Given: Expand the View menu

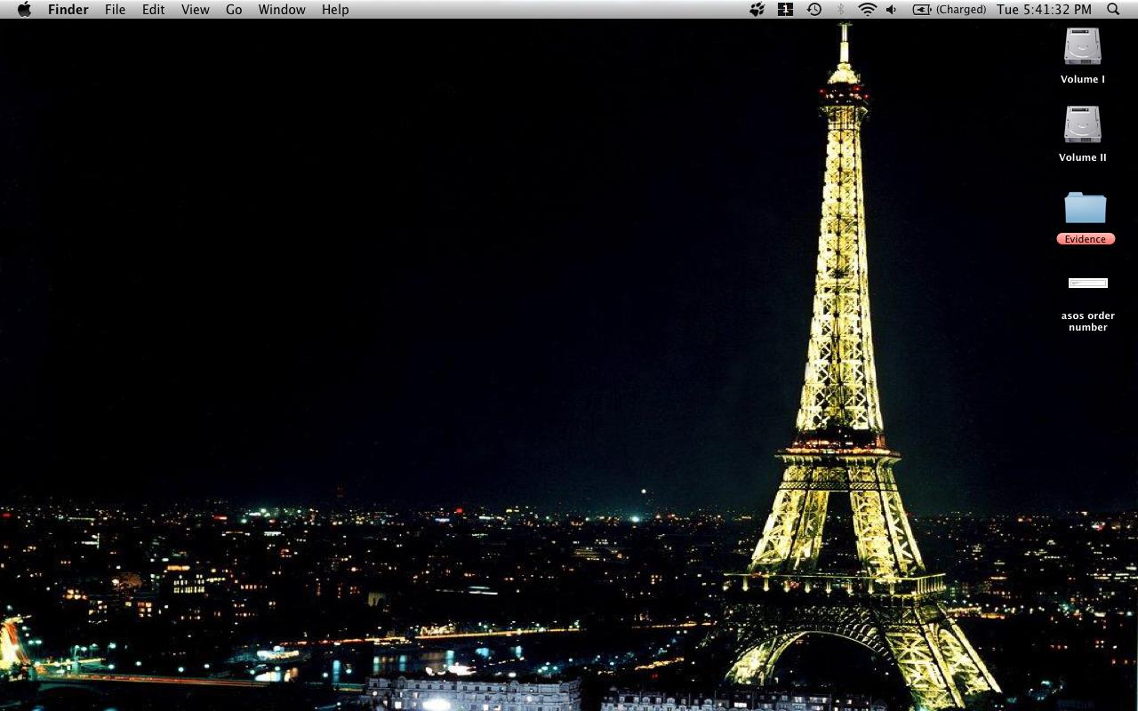Looking at the screenshot, I should [x=195, y=10].
